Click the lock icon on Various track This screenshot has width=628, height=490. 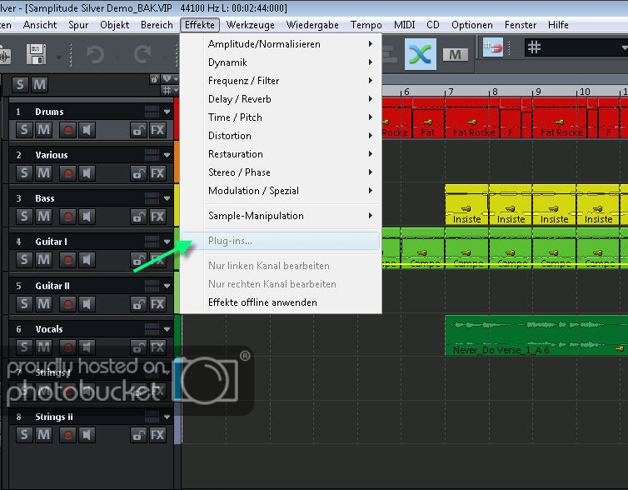point(137,173)
